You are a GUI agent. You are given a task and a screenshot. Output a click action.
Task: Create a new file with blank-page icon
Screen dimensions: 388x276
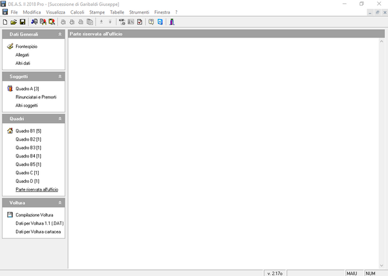5,22
